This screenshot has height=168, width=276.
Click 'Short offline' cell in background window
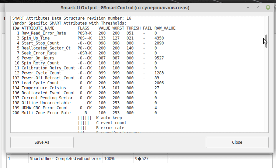click(x=41, y=158)
